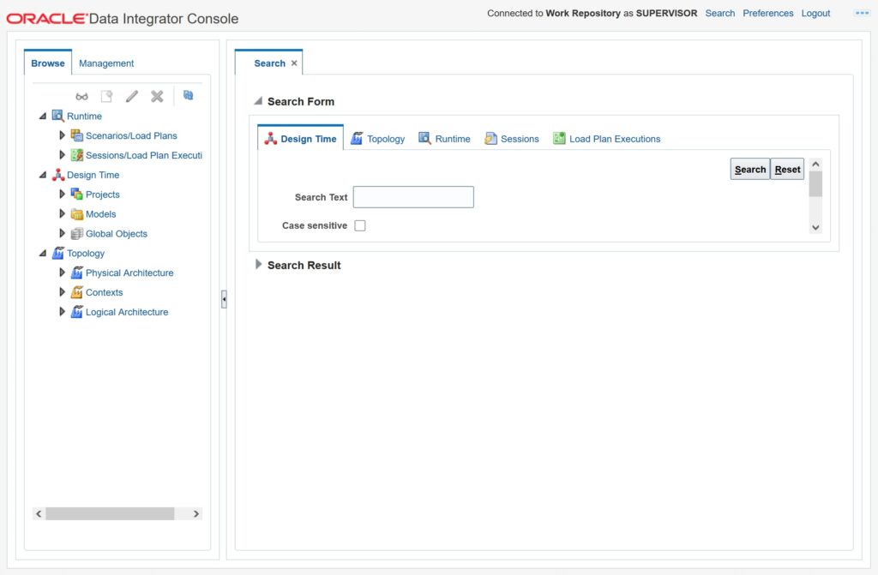
Task: Click the tree scrollbar left arrow
Action: click(39, 513)
